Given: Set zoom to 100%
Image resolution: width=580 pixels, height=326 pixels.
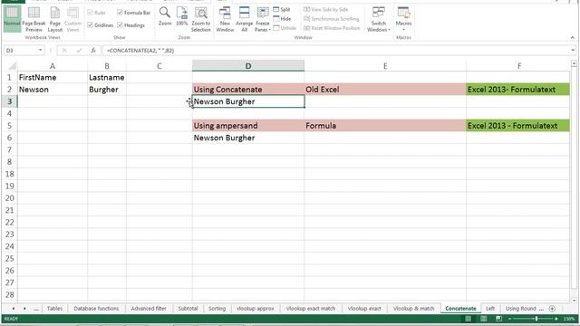Looking at the screenshot, I should pos(181,17).
